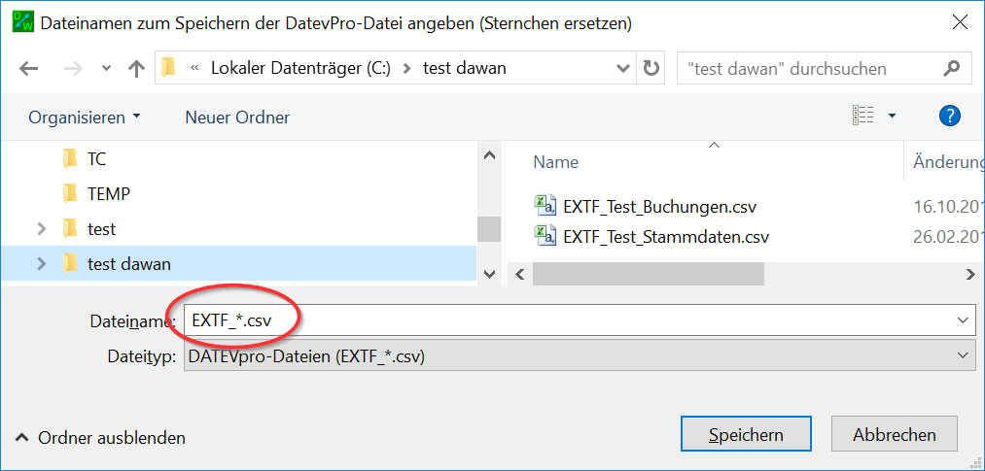Expand the 'test dawan' folder node

coord(42,264)
